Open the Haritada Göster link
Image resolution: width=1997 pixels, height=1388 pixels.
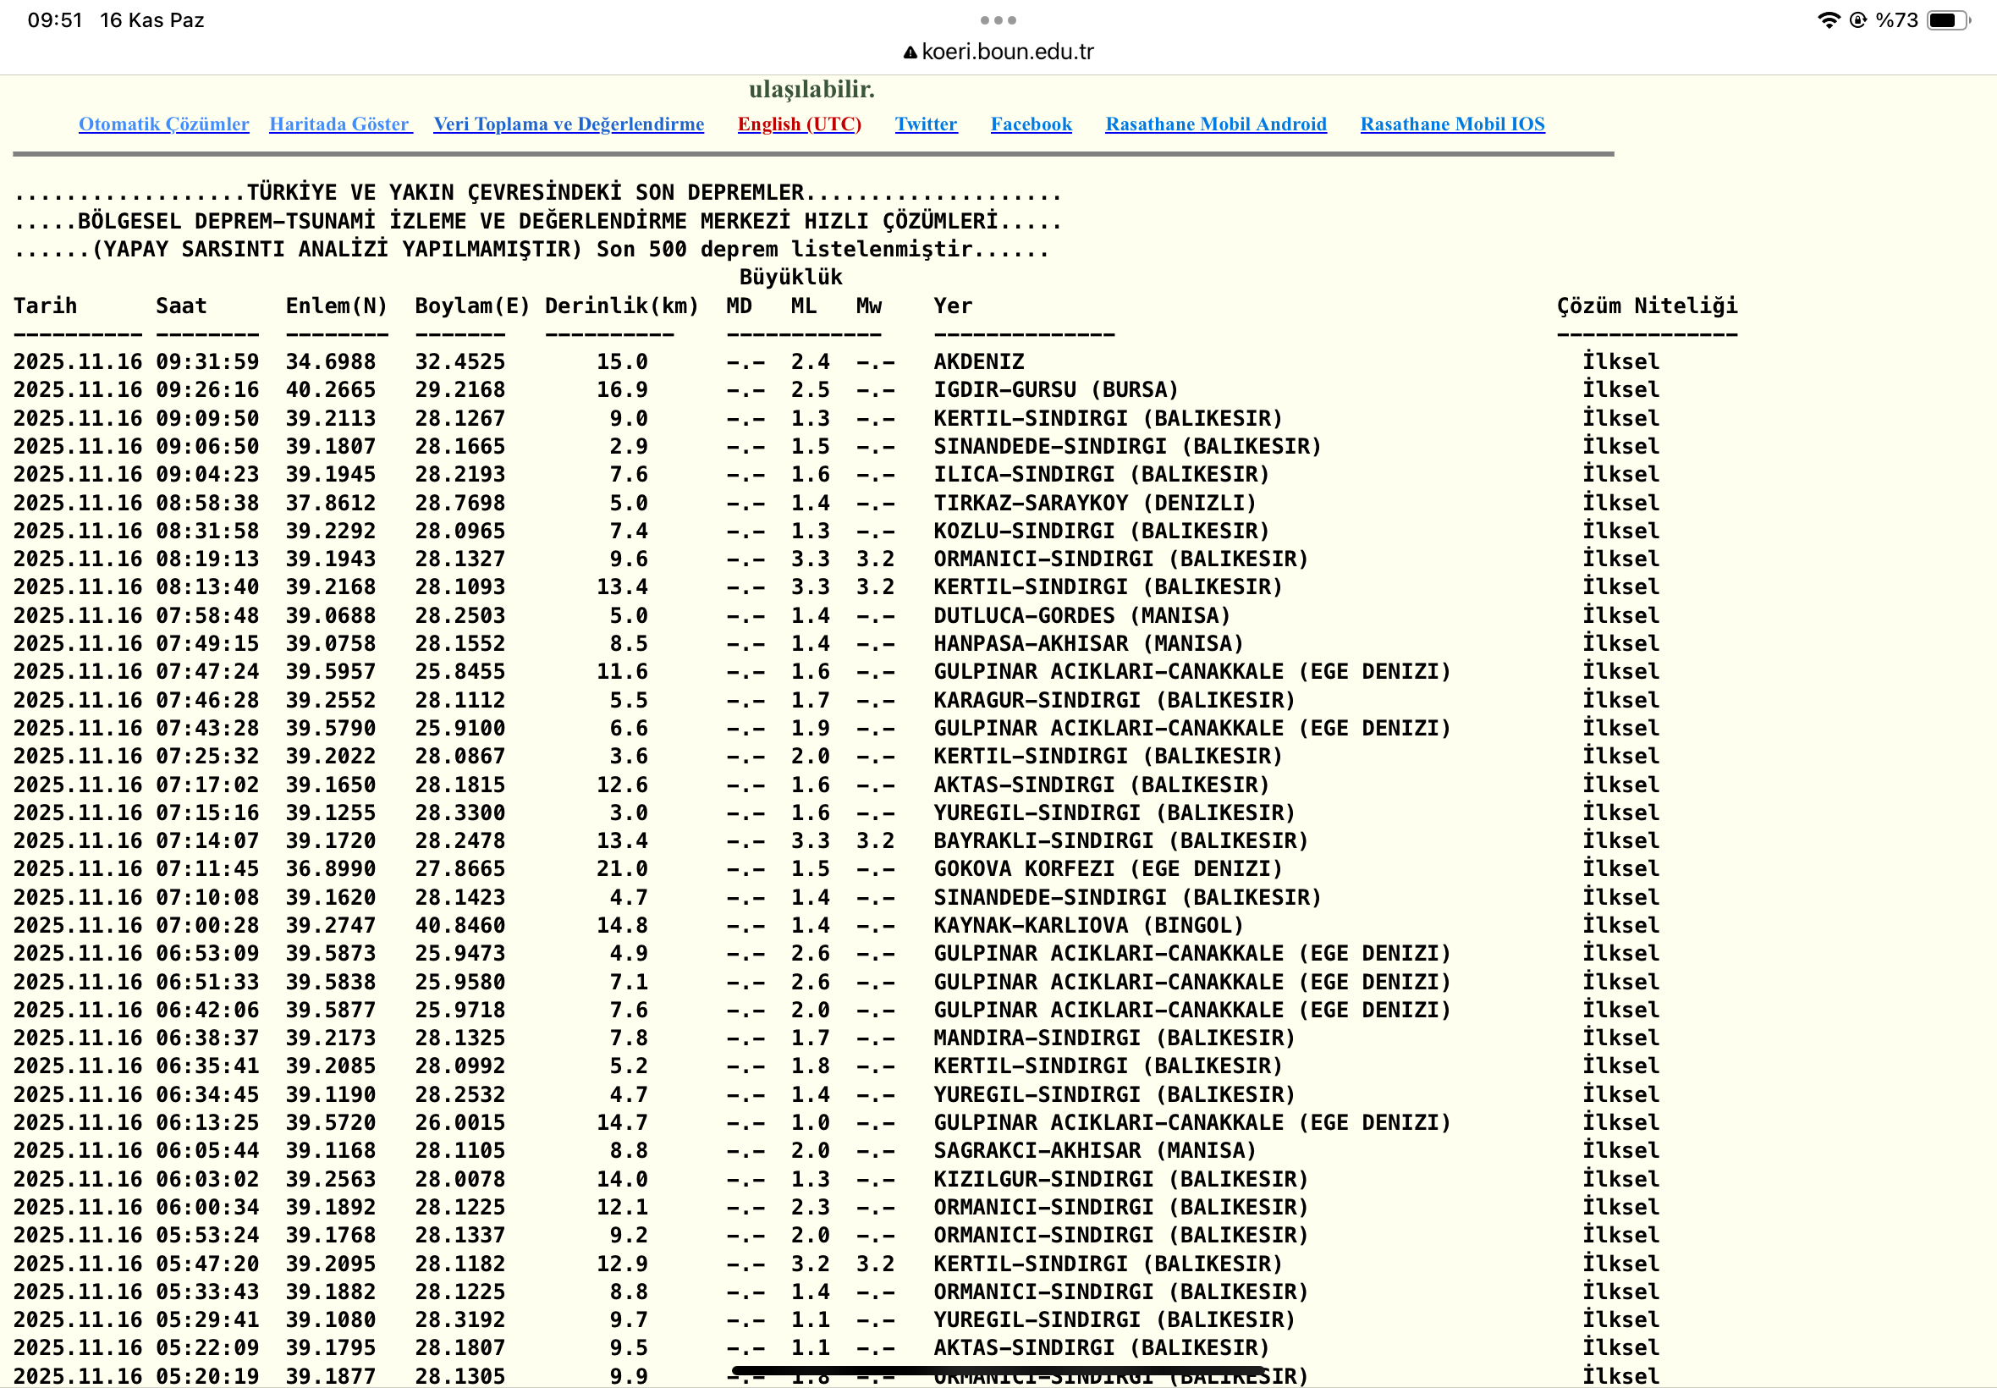pyautogui.click(x=340, y=124)
